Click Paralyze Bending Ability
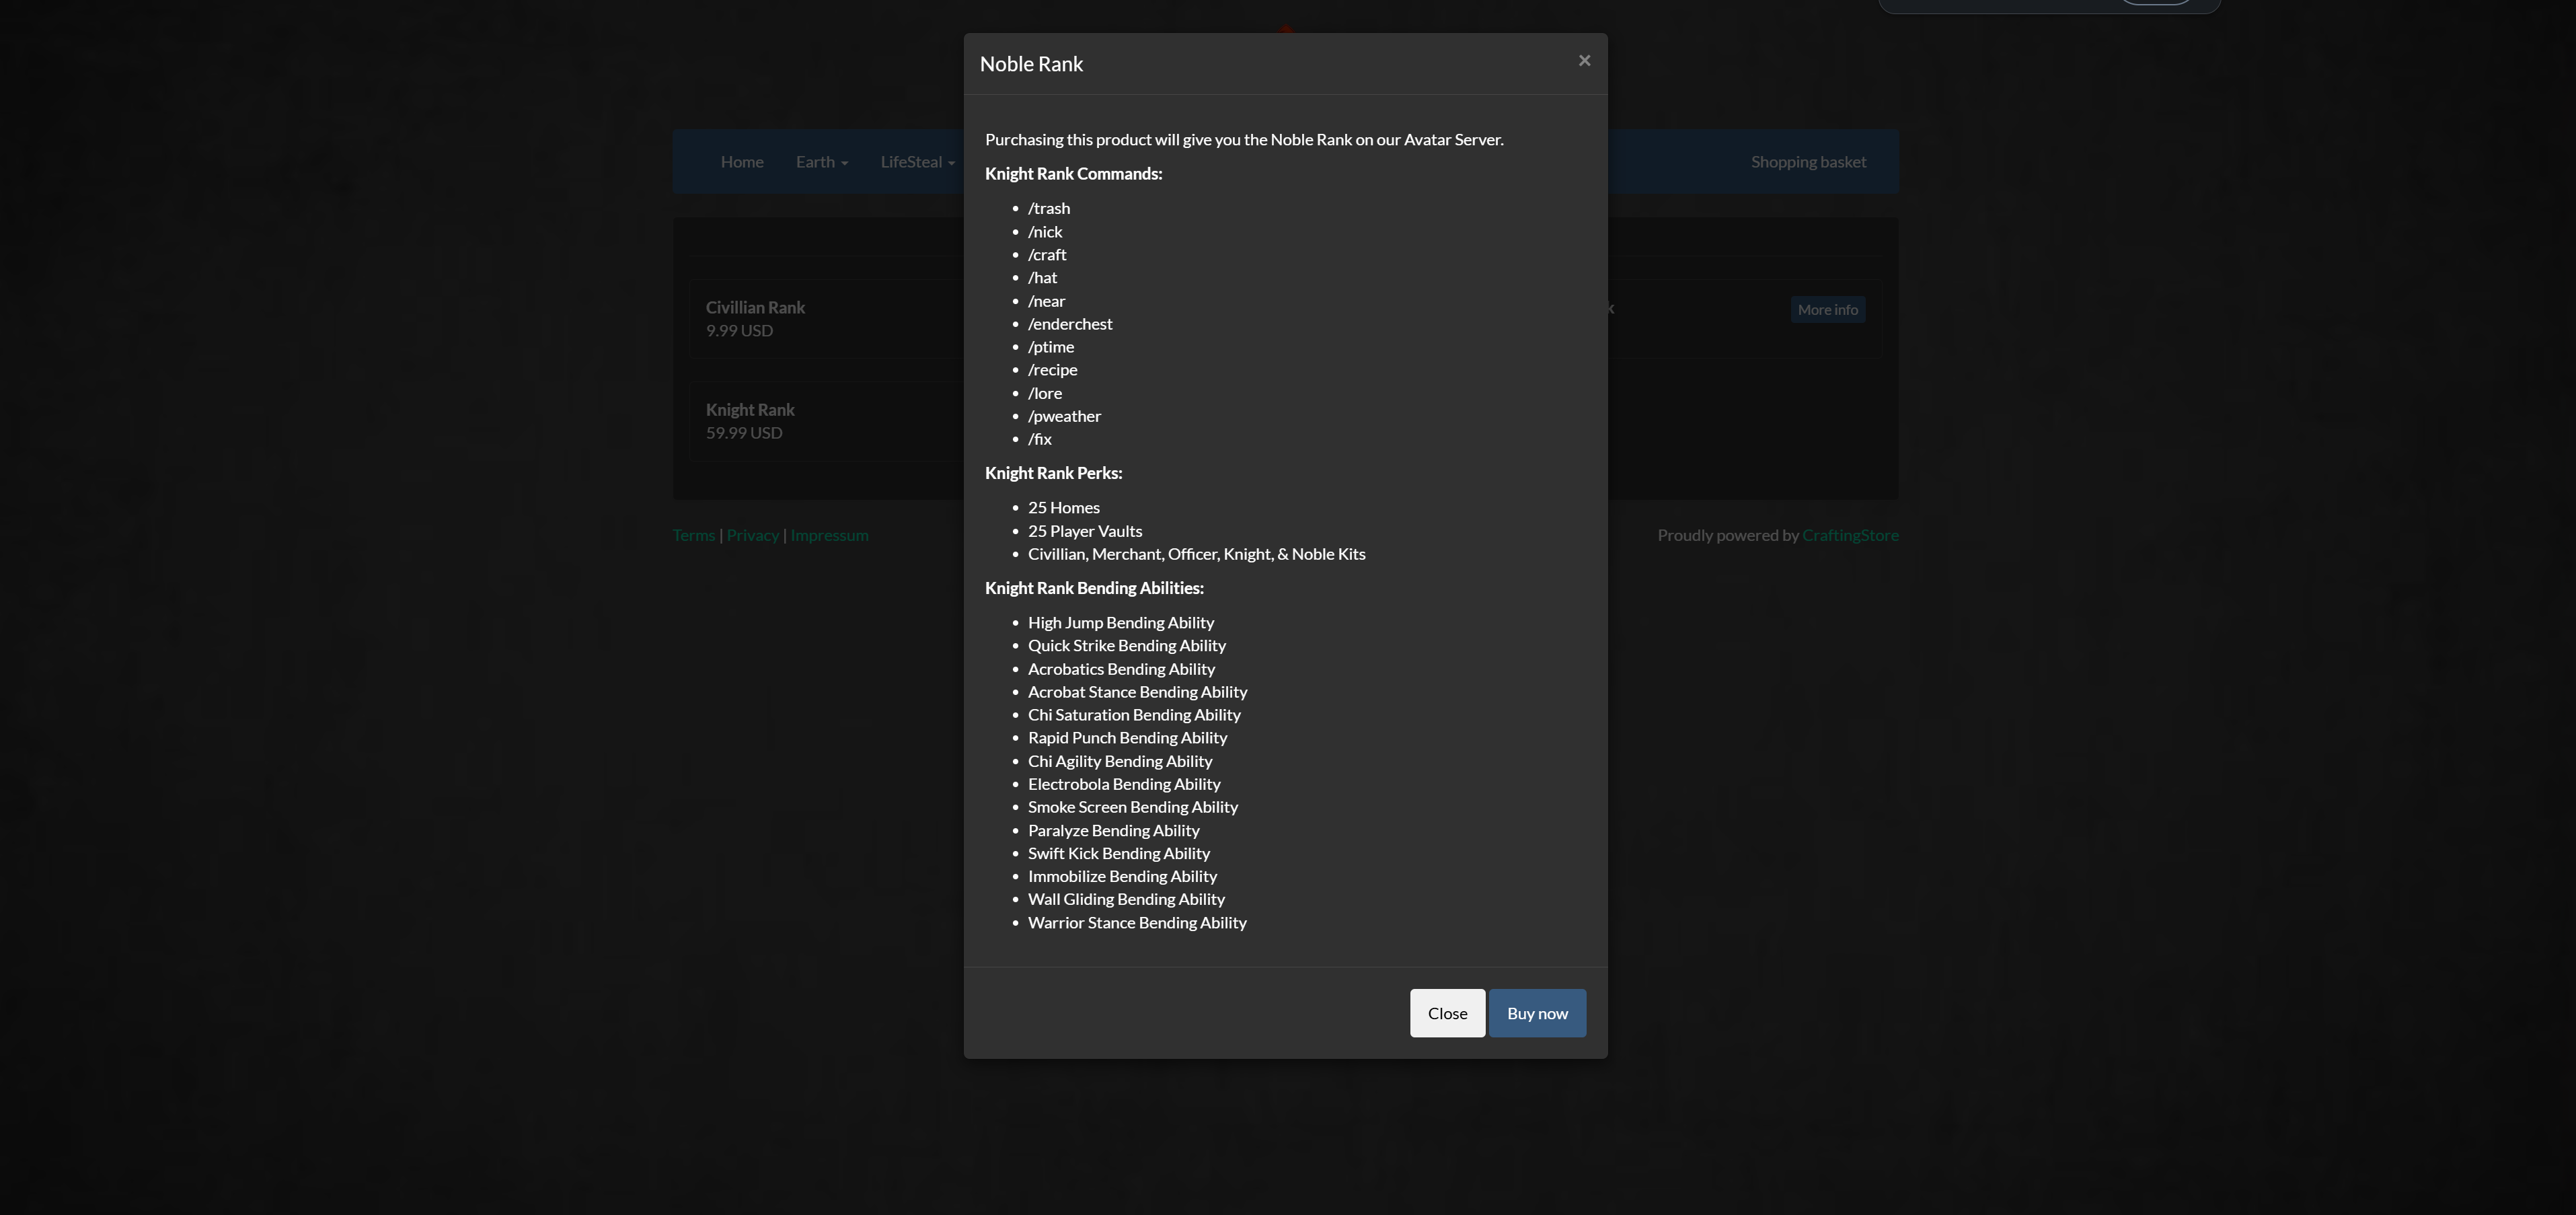 (1114, 830)
